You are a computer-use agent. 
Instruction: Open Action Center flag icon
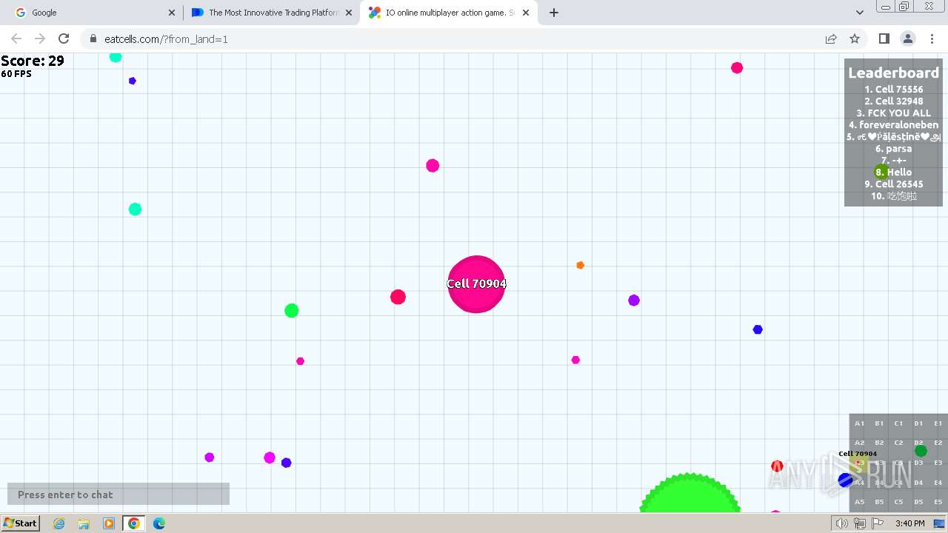[x=878, y=523]
